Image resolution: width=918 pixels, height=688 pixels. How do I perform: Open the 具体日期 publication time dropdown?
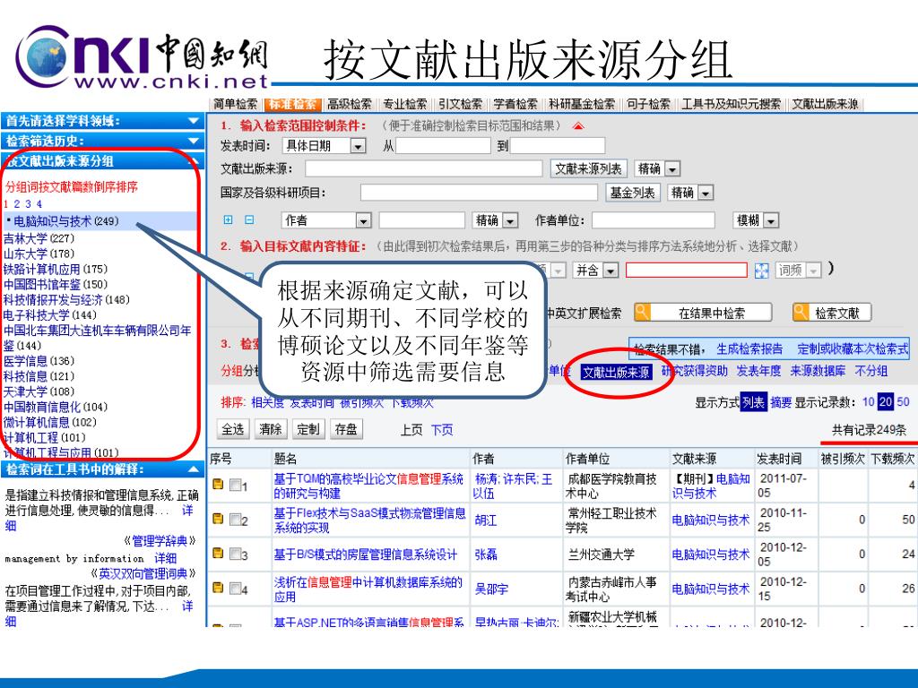click(x=359, y=146)
